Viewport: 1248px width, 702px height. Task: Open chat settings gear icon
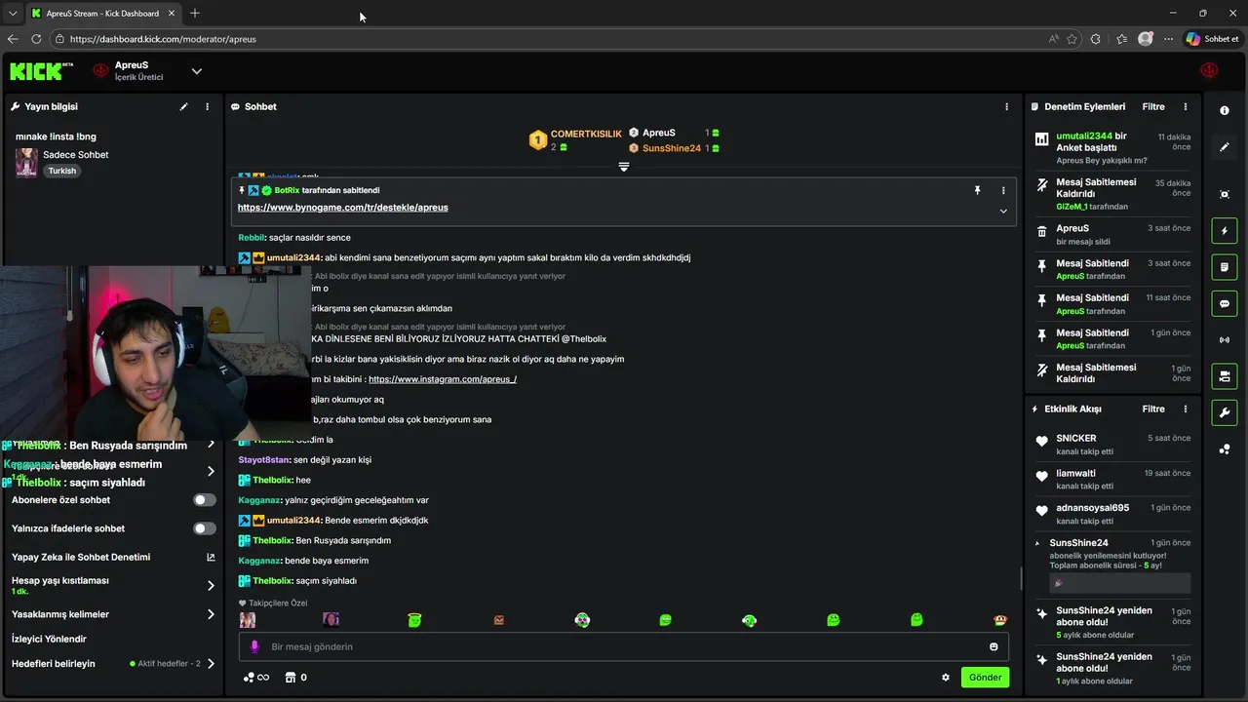[x=946, y=678]
